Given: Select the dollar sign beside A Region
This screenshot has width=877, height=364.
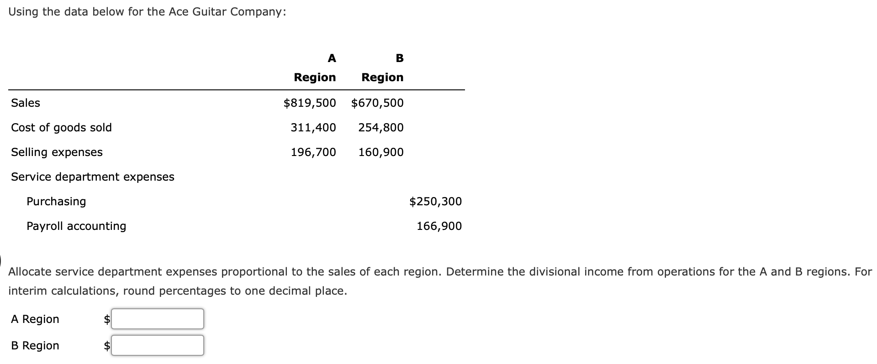Looking at the screenshot, I should click(106, 319).
